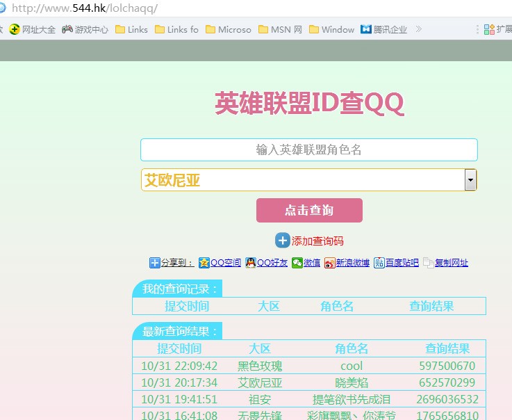Focus the 输入英雄联盟角色名 input field
Screen dimensions: 512x420
[309, 150]
